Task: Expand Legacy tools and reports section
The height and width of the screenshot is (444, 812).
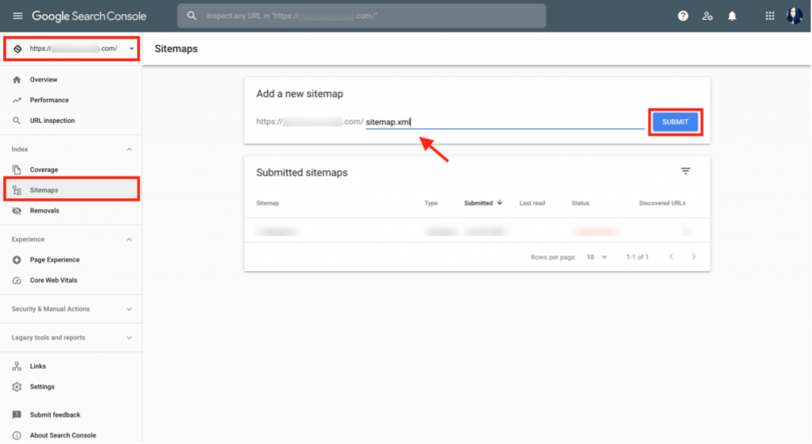Action: 129,338
